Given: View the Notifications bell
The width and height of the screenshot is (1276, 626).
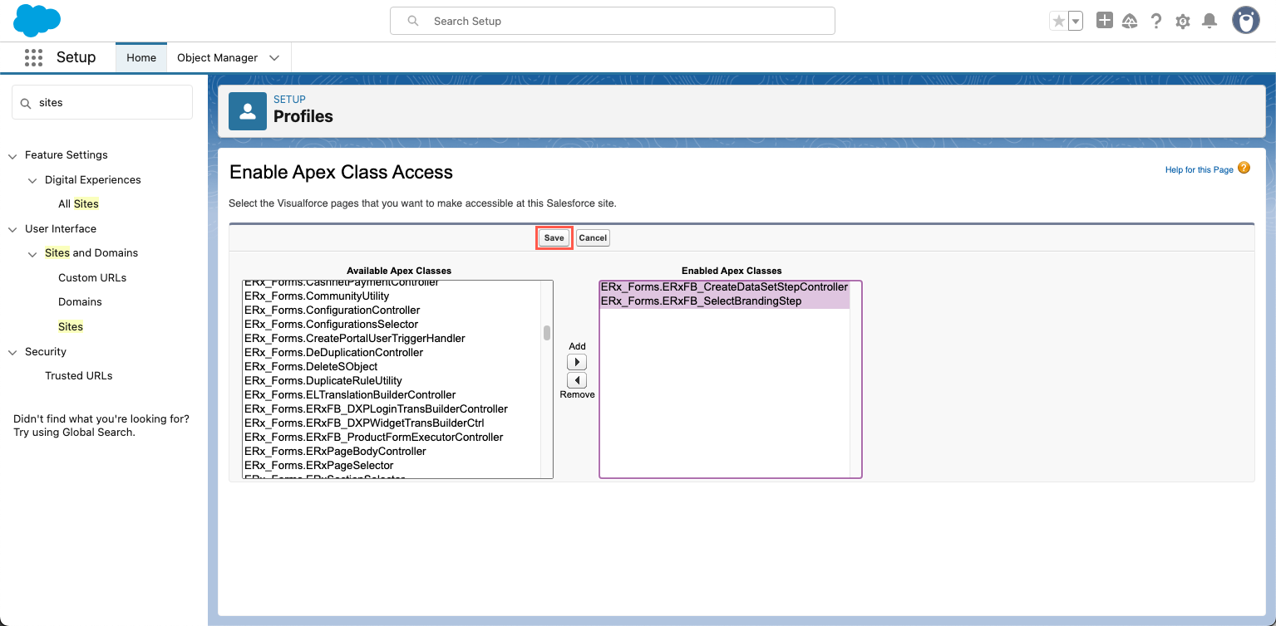Looking at the screenshot, I should click(x=1209, y=22).
